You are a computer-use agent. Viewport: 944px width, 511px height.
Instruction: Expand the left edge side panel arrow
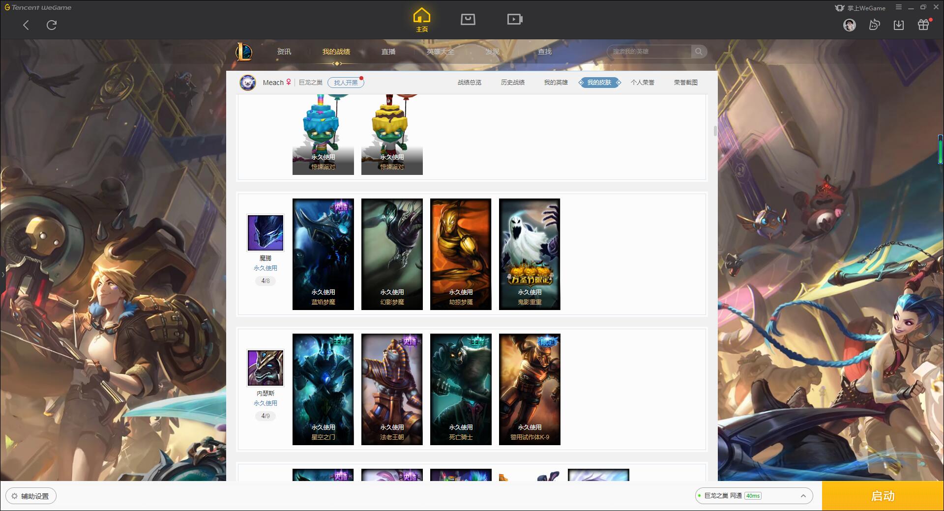2,274
